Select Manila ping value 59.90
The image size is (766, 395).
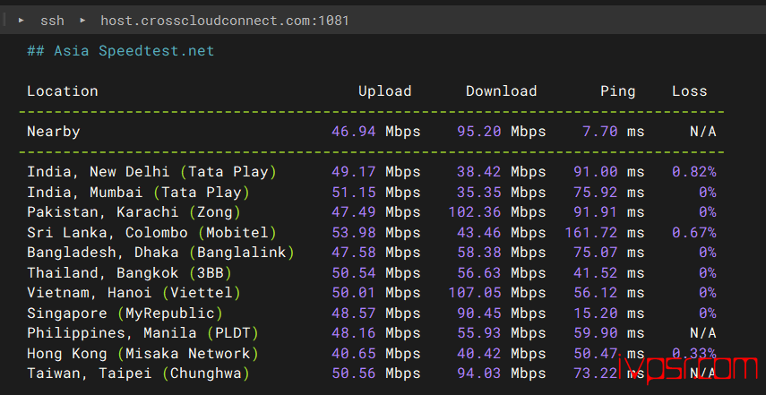pyautogui.click(x=596, y=333)
